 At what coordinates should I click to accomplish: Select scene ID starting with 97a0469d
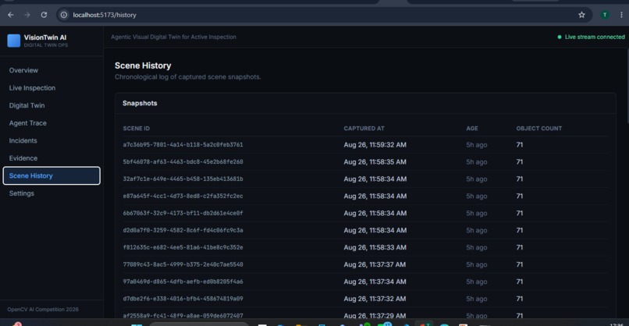[183, 282]
